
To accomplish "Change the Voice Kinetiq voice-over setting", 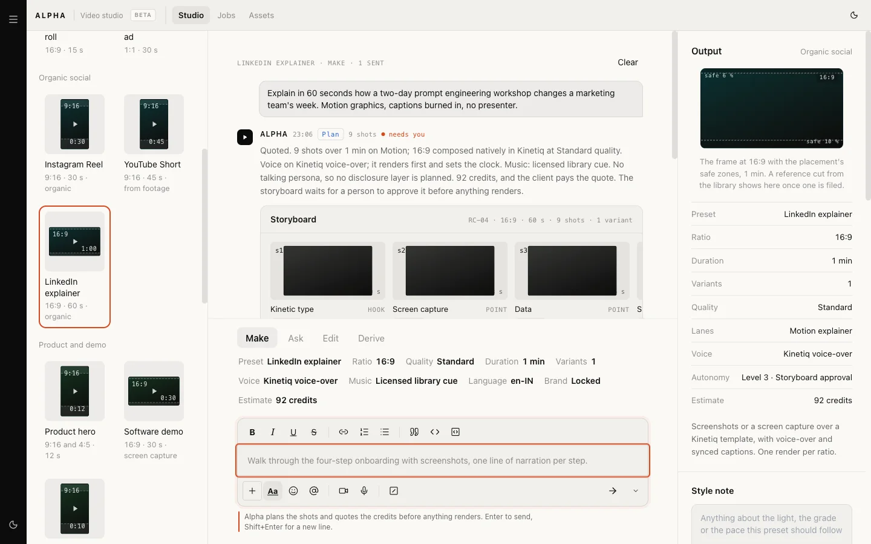I will tap(288, 381).
